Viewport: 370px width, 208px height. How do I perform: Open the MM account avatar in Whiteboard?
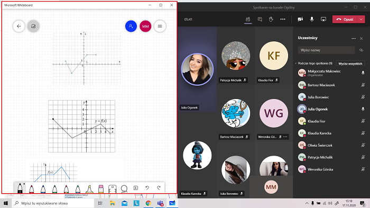[x=145, y=26]
